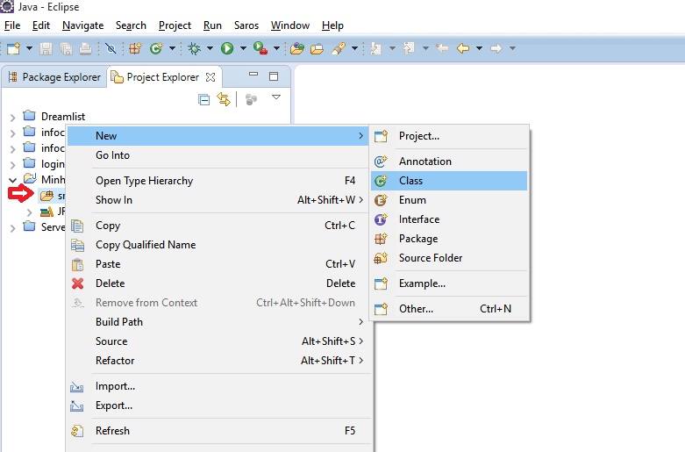Choose Annotation in the New submenu

(x=449, y=161)
